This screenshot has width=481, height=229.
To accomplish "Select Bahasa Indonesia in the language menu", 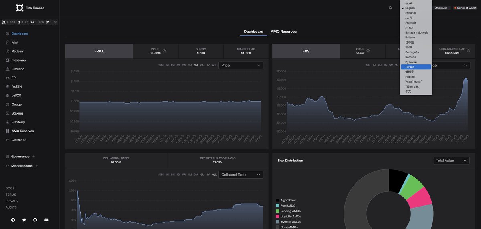I will coord(416,32).
